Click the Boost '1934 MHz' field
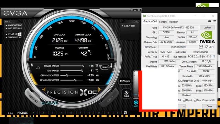Screen dimensions: 220x124 coord(209,85)
